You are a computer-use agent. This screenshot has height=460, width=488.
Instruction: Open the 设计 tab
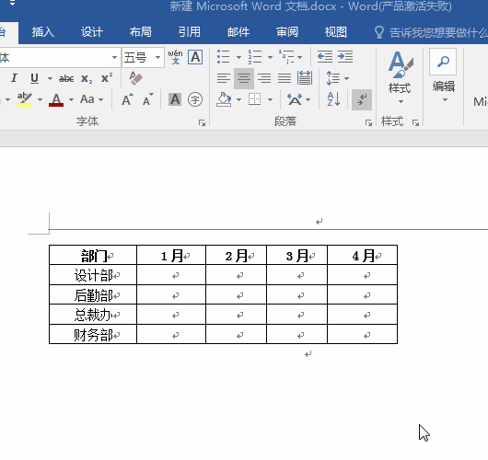[92, 32]
